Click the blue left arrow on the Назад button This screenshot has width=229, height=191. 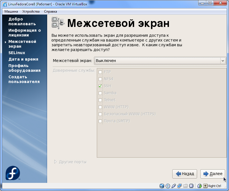tap(178, 174)
